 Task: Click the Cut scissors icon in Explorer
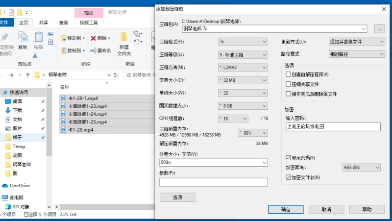point(35,55)
